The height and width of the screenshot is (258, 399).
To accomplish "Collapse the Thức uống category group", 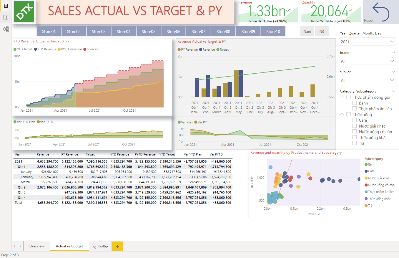I will click(342, 115).
